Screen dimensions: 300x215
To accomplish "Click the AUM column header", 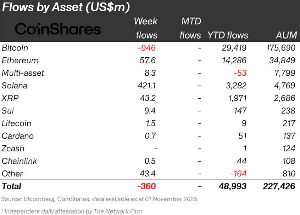I will click(x=285, y=35).
